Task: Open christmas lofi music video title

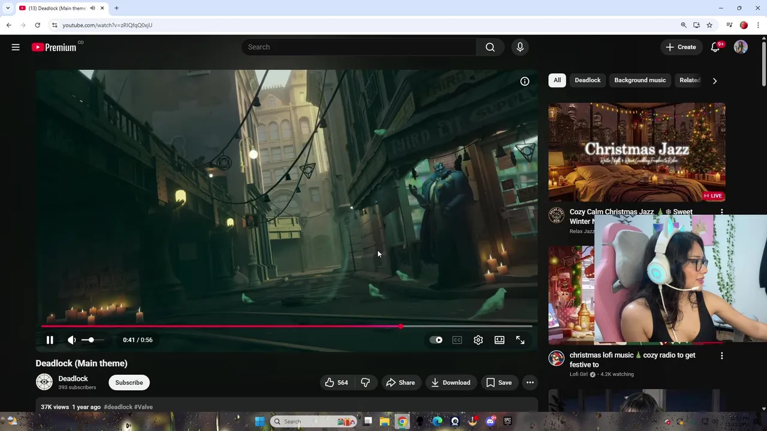Action: tap(632, 360)
